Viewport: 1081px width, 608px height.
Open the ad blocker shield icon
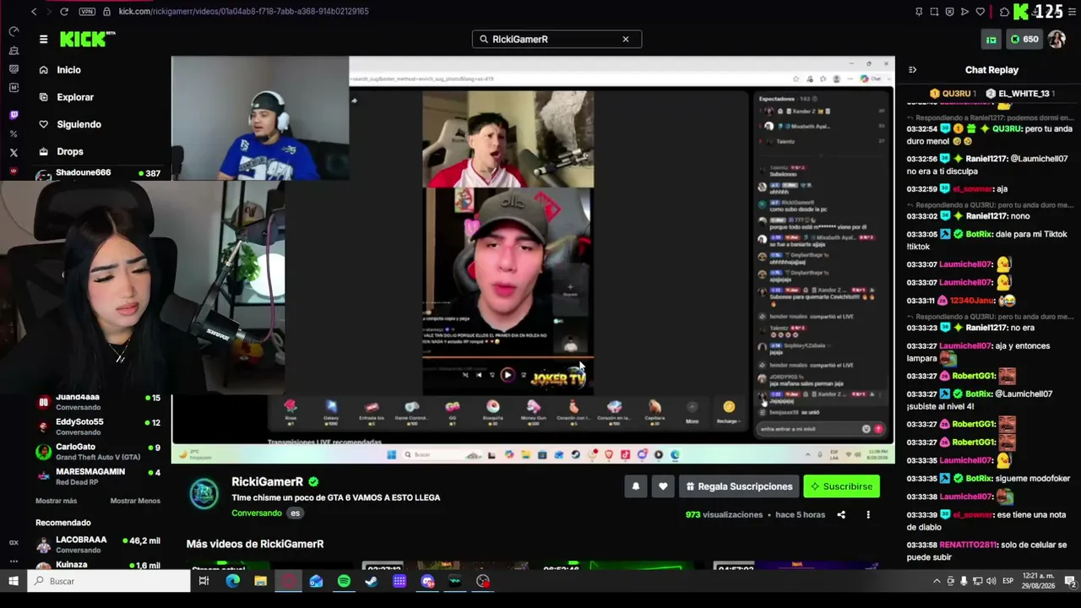pos(949,11)
